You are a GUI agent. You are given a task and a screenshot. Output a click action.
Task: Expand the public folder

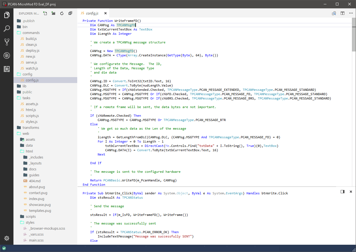(x=45, y=92)
